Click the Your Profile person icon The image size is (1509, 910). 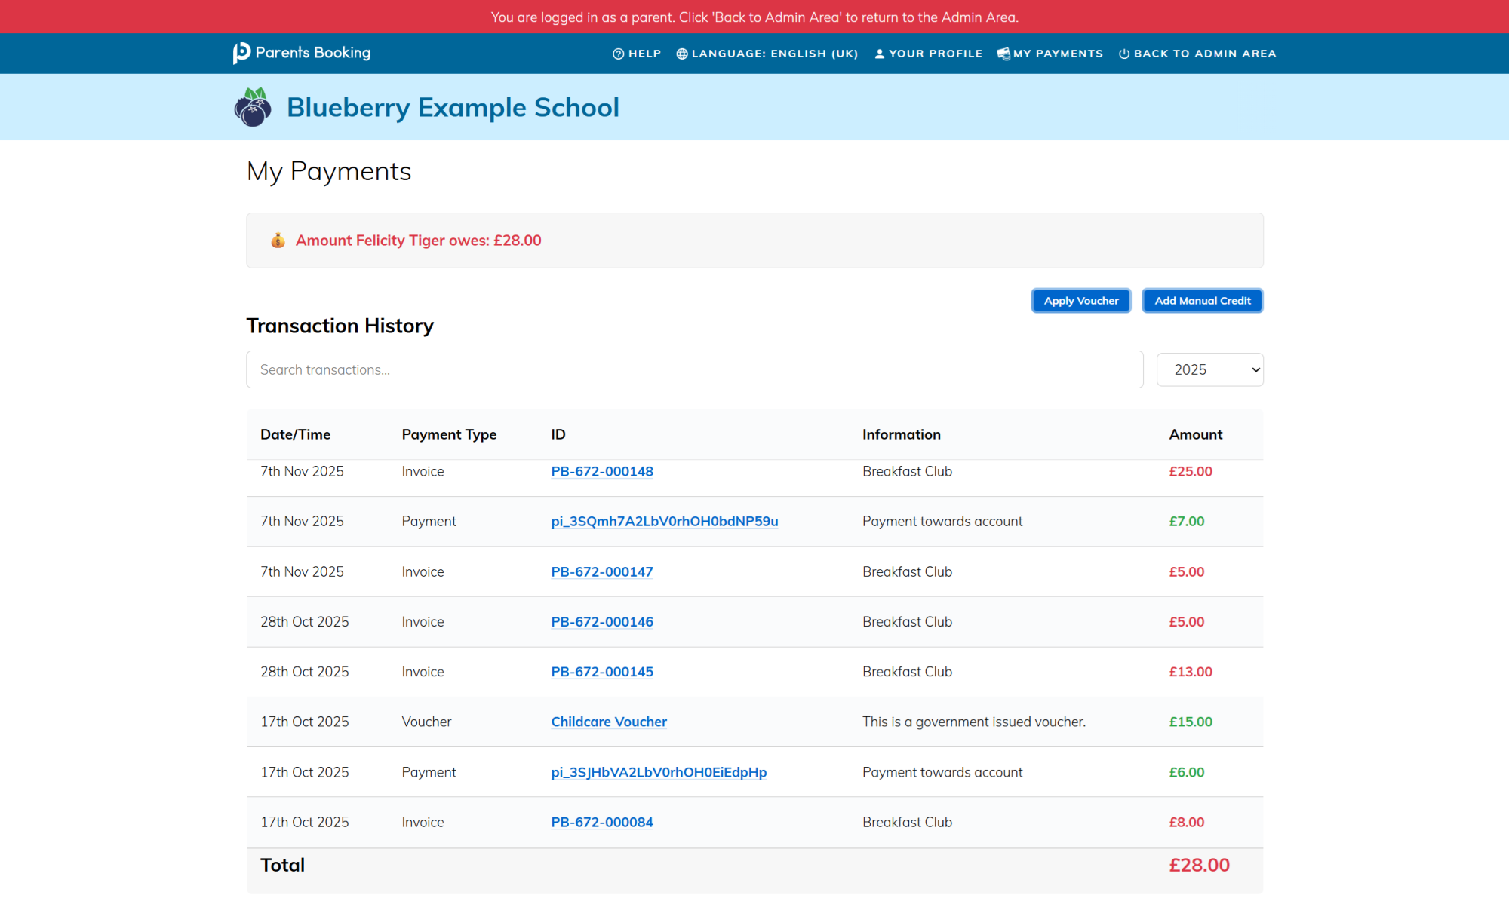[x=879, y=54]
